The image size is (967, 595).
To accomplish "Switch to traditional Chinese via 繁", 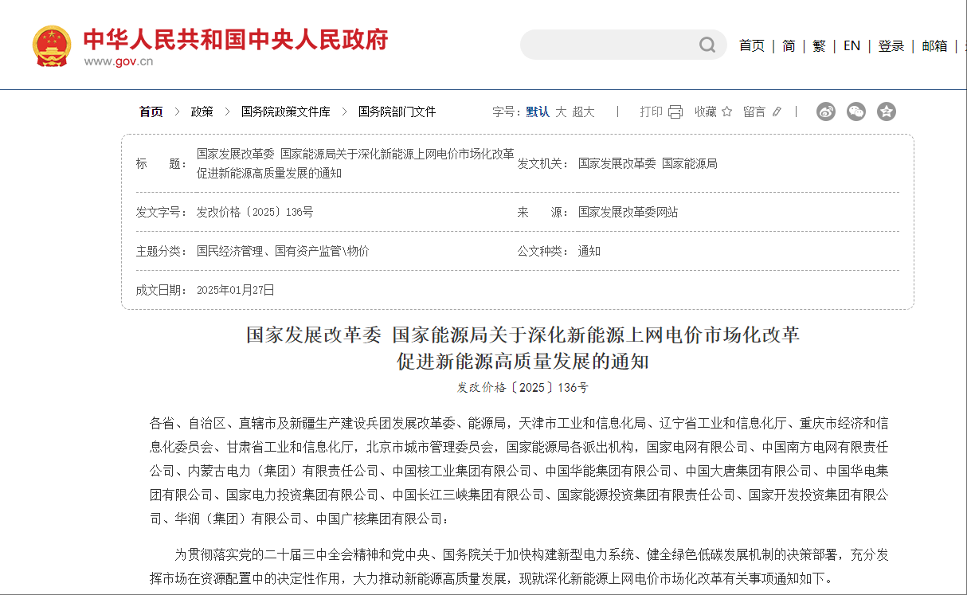I will point(819,45).
